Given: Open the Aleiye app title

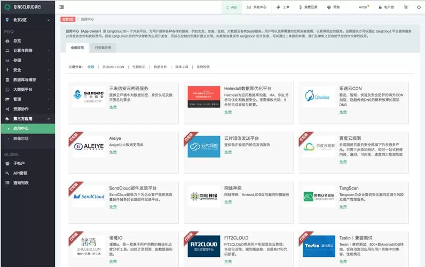Looking at the screenshot, I should click(x=115, y=138).
